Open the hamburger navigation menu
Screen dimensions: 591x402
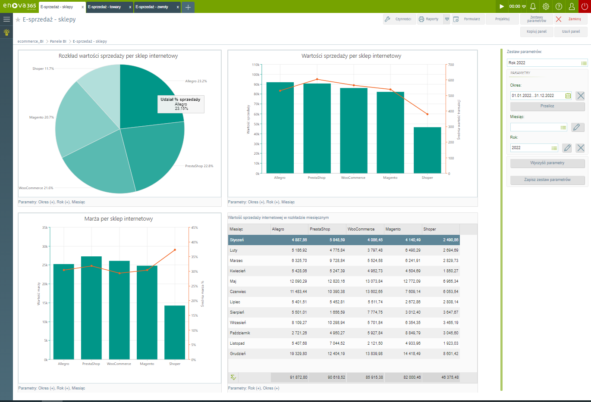[6, 19]
